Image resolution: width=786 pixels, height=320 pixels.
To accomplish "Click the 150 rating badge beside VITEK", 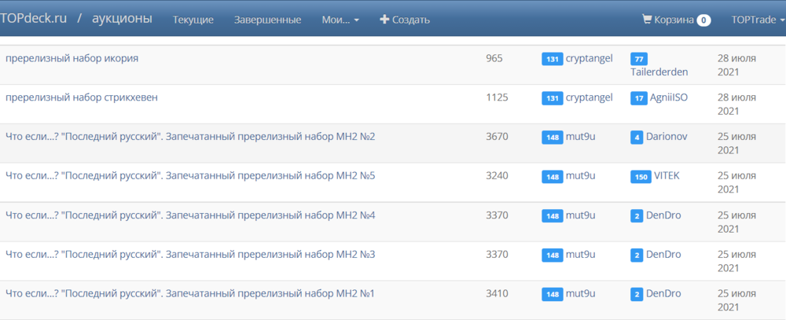I will click(641, 177).
